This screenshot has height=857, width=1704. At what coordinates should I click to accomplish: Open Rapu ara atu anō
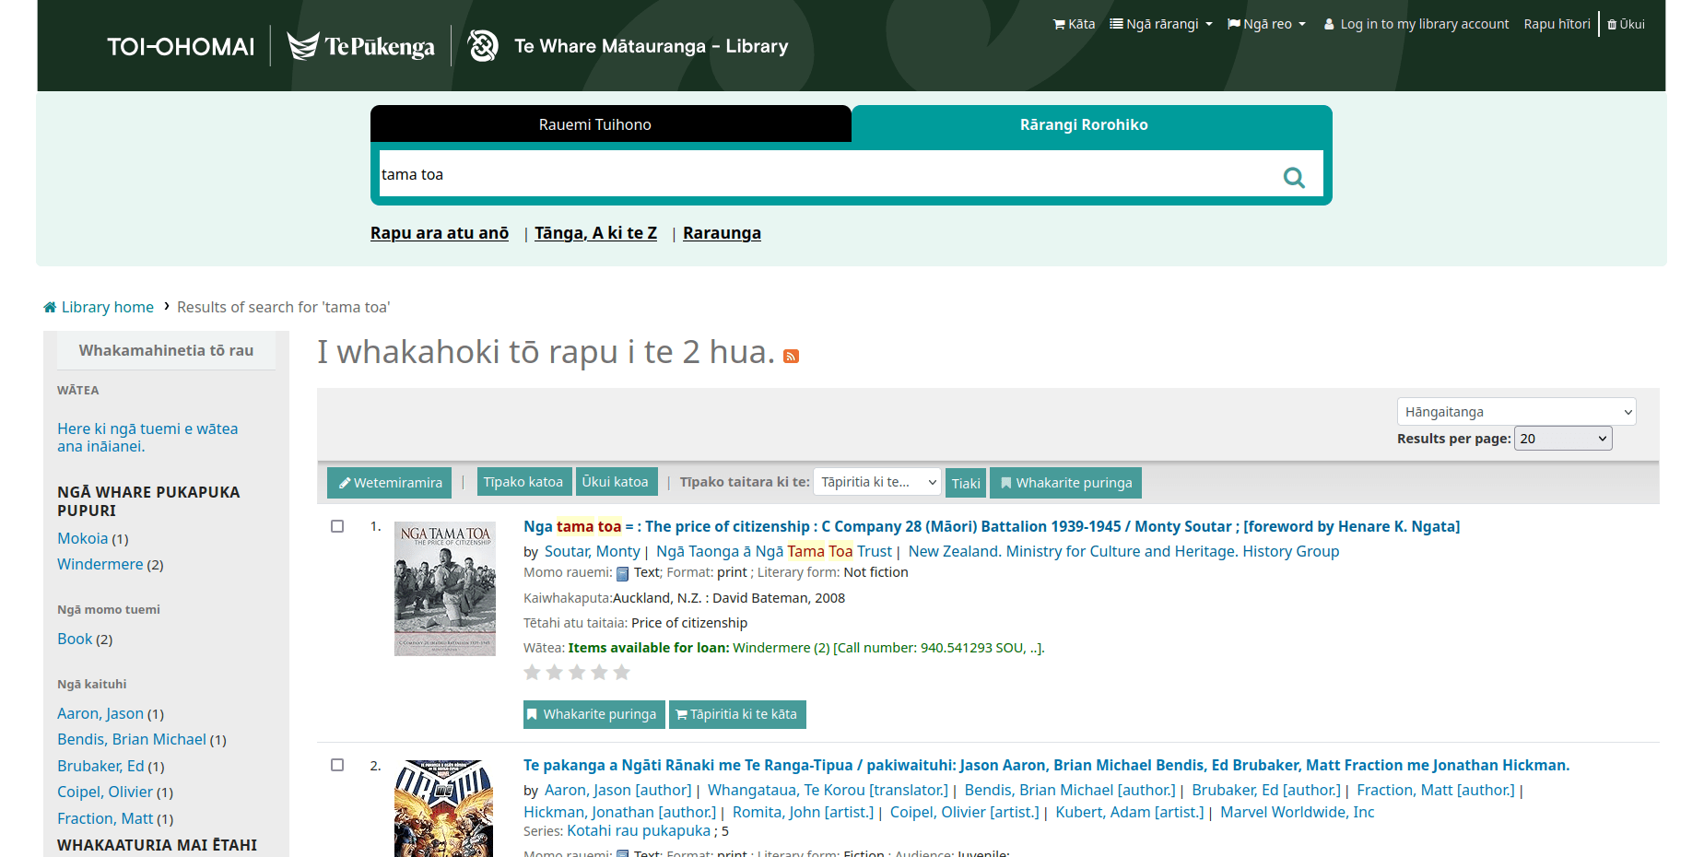click(x=440, y=233)
